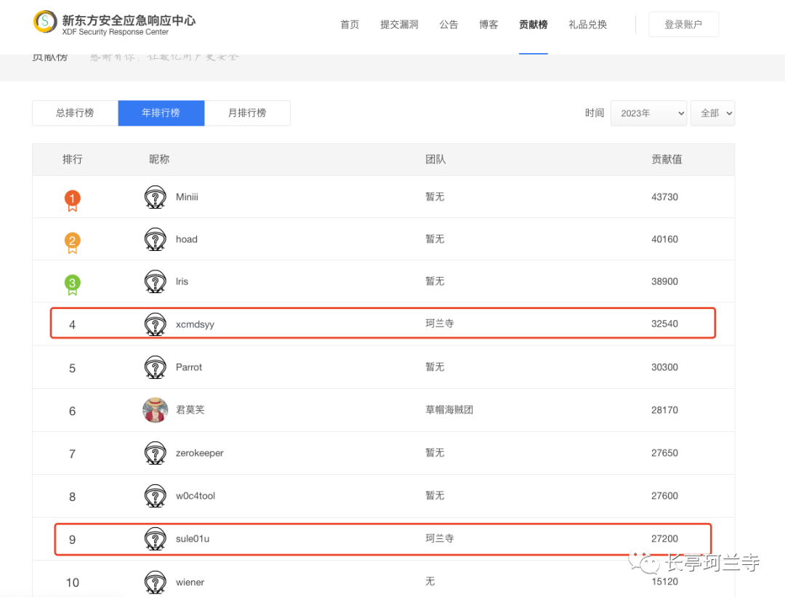The height and width of the screenshot is (597, 785).
Task: Click the 团队 column header
Action: (435, 159)
